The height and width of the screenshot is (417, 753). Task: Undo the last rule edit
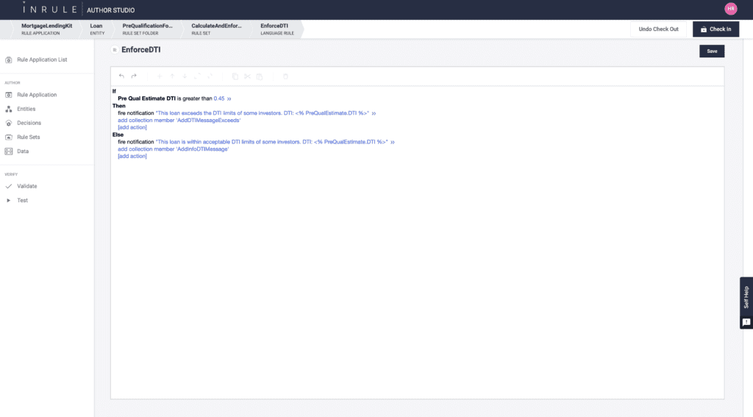click(x=121, y=76)
